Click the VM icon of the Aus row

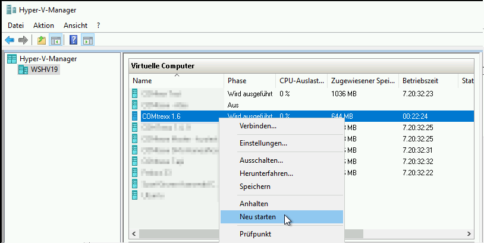(x=134, y=105)
